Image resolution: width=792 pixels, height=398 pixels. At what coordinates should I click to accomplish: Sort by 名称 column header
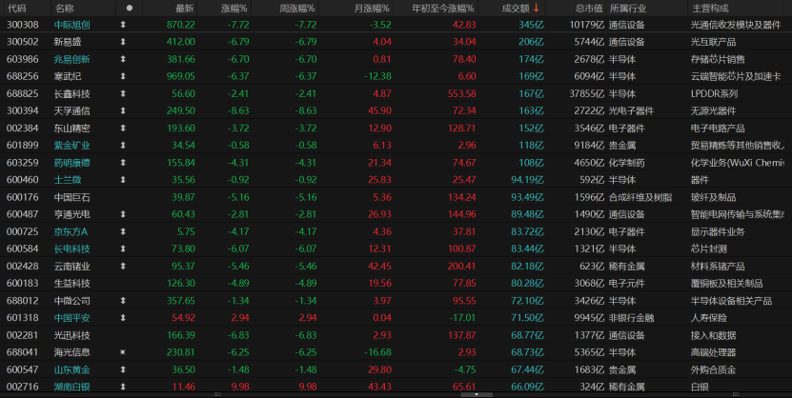pos(64,8)
